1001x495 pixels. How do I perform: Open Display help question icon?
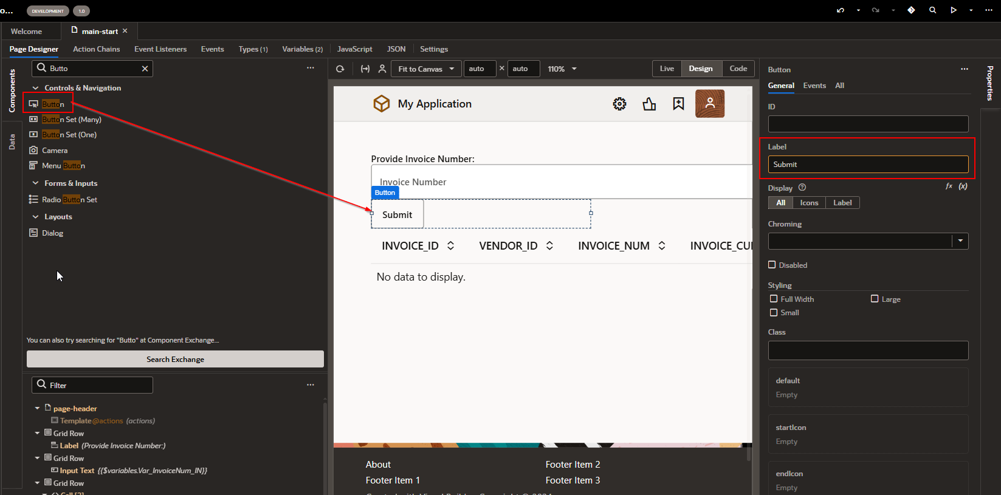pos(802,188)
